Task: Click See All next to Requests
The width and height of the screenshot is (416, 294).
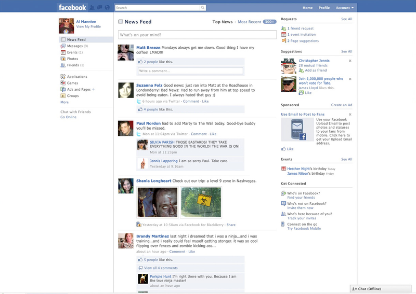Action: [x=346, y=19]
